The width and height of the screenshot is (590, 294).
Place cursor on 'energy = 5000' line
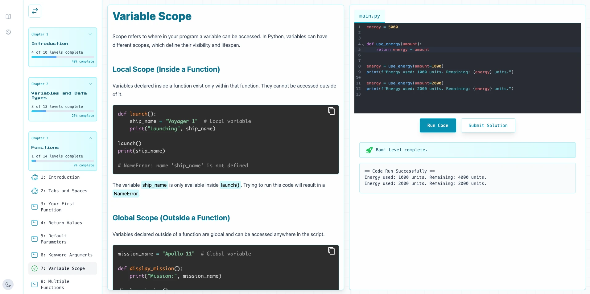click(x=382, y=27)
